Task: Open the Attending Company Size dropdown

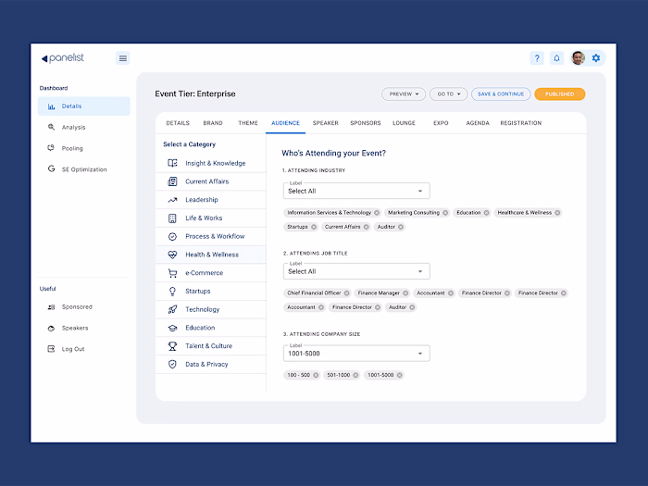Action: [x=356, y=354]
